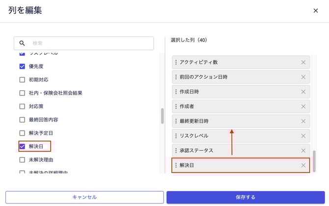Remove リスクレベル column with X icon
329x206 pixels.
pos(303,136)
